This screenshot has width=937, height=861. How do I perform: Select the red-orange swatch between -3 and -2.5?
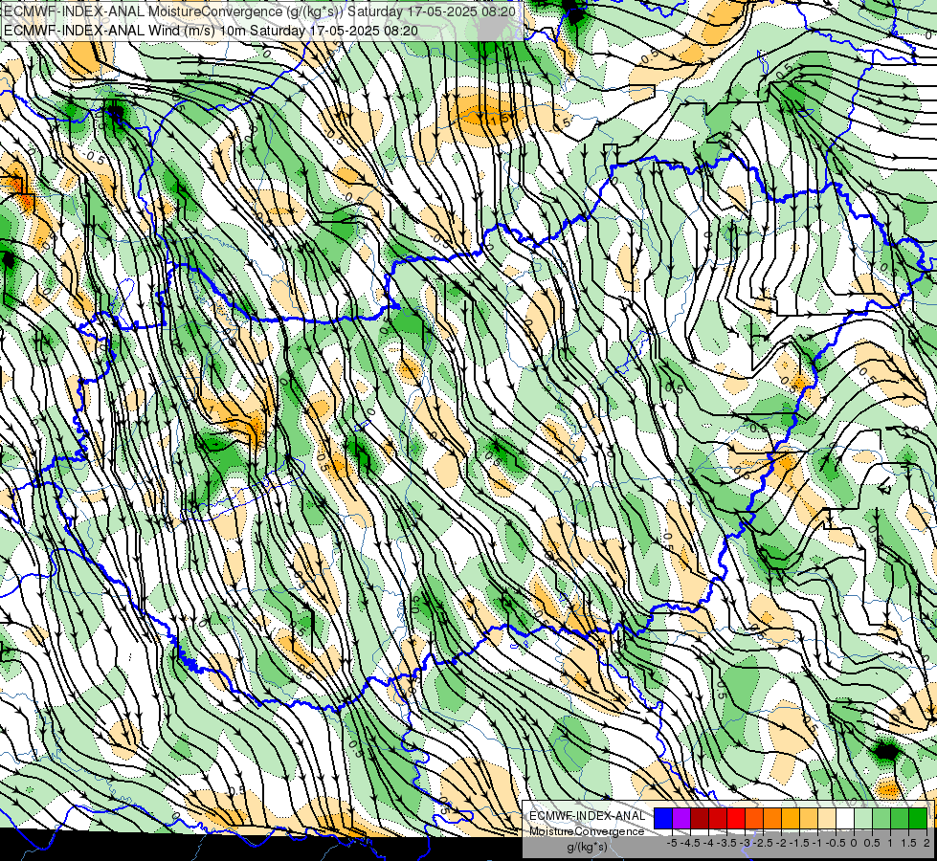point(754,819)
